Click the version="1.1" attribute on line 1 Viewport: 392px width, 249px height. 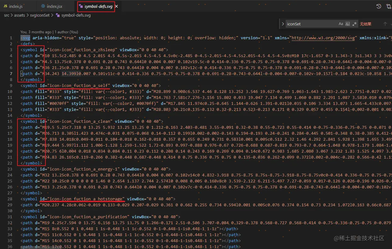point(256,38)
